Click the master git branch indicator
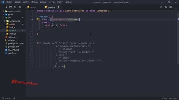The width and height of the screenshot is (179, 100). [7, 98]
